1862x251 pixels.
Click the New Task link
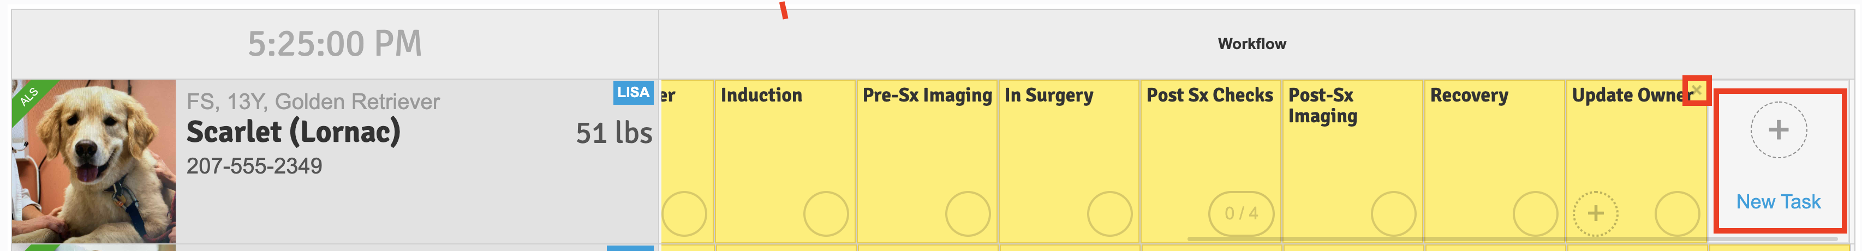[1777, 202]
